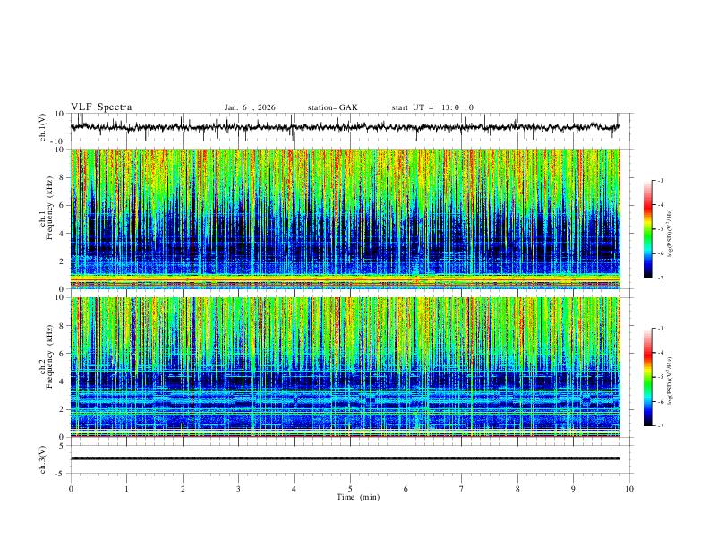Click the ch.2 colorbar "log(PSD)" units label
The height and width of the screenshot is (548, 709).
[671, 381]
